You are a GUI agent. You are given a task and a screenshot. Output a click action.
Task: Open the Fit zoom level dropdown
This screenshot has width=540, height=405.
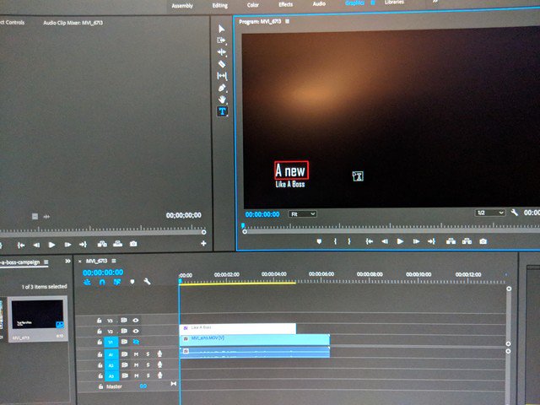click(302, 214)
